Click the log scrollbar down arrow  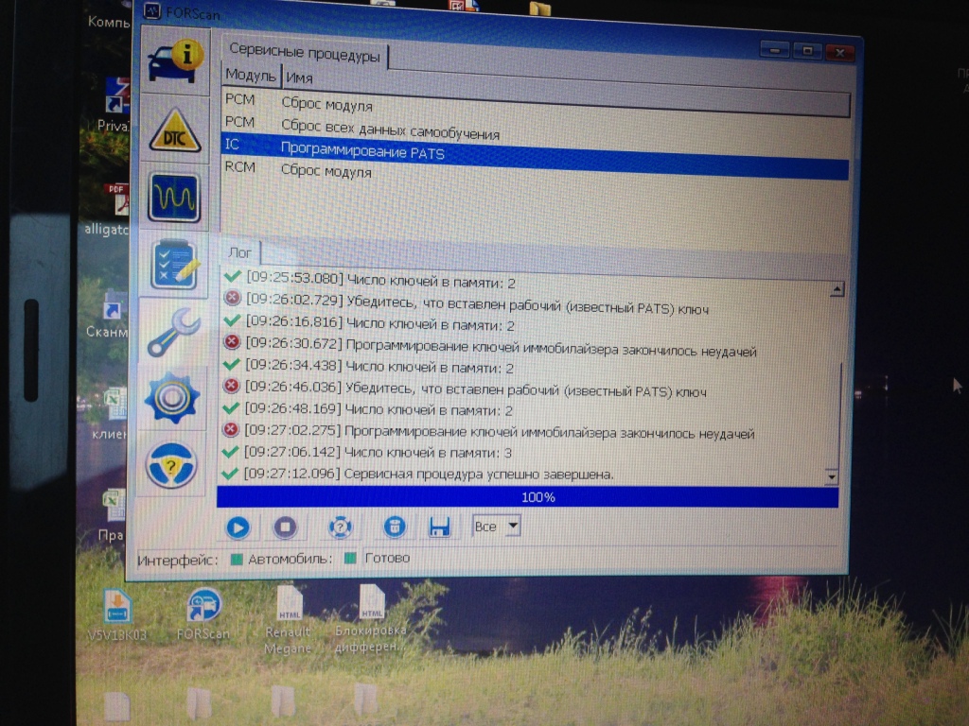coord(831,477)
